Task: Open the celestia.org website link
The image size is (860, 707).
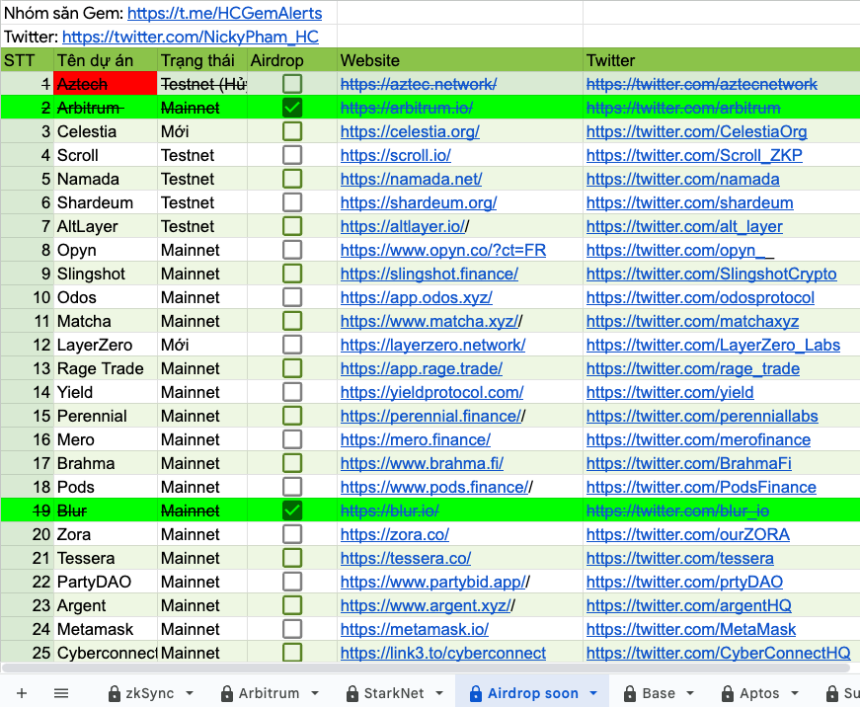Action: [410, 131]
